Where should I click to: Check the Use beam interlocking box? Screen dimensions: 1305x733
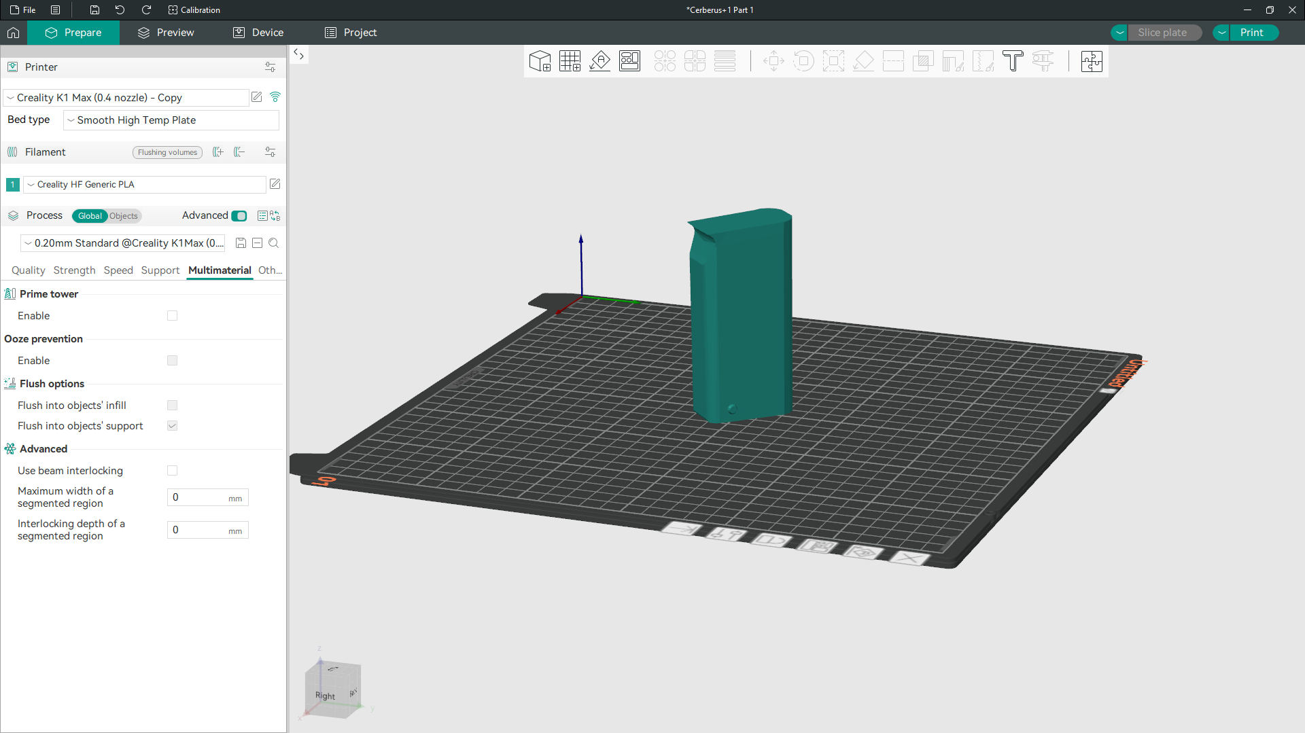[172, 471]
